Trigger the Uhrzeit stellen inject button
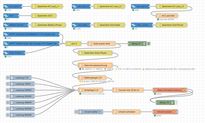205x123 pixels. tap(76, 112)
